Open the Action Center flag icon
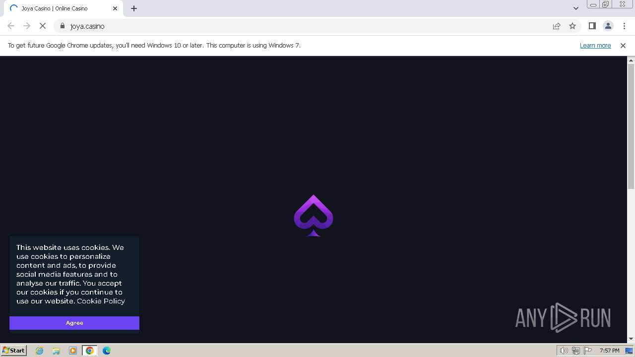 click(x=588, y=351)
